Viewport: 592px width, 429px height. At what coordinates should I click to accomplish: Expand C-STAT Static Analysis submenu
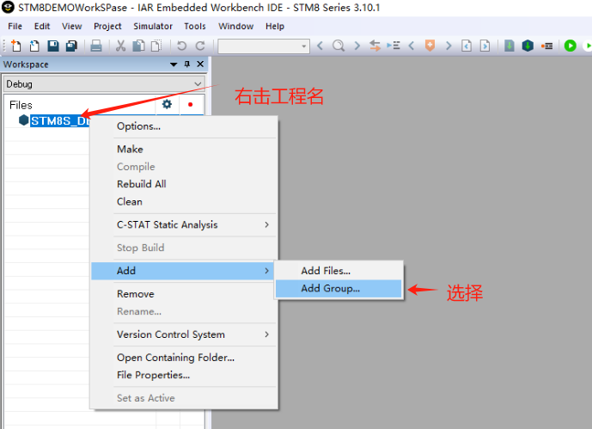click(x=184, y=224)
